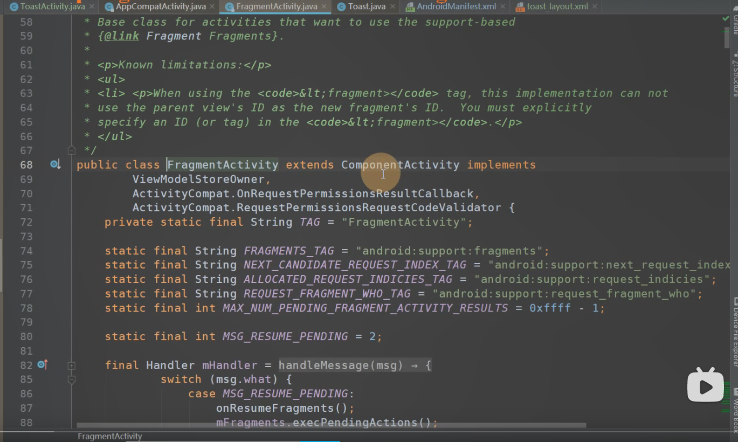Viewport: 738px width, 442px height.
Task: Click the green inspection checkmark indicator
Action: click(x=726, y=18)
